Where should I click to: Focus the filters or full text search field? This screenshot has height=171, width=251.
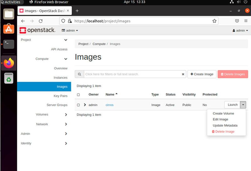(133, 74)
